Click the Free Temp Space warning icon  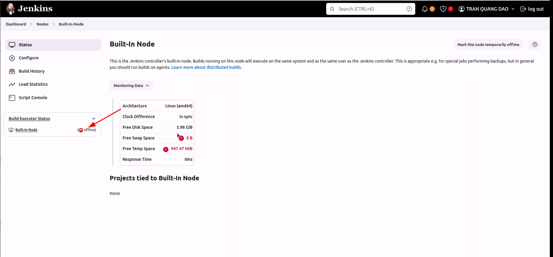[x=166, y=149]
